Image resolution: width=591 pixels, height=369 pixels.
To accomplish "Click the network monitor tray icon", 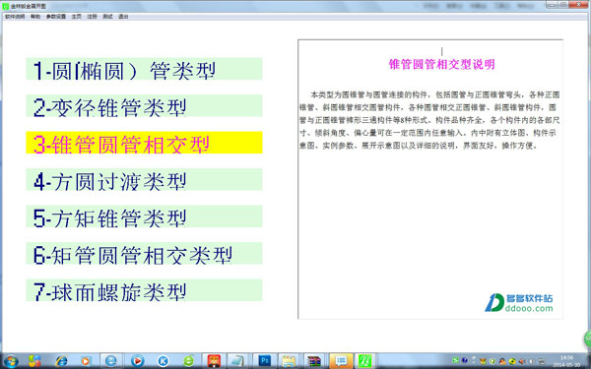I will 542,361.
